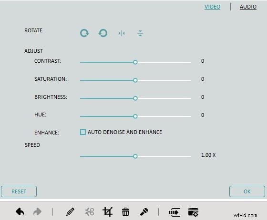This screenshot has width=267, height=220.
Task: Click the AUTO DENOISE AND ENHANCE label
Action: pyautogui.click(x=125, y=132)
